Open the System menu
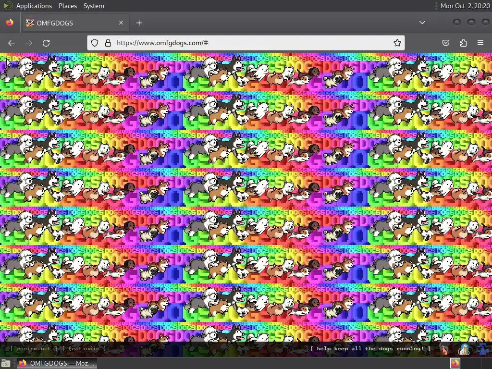Screen dimensions: 492x369 point(94,6)
